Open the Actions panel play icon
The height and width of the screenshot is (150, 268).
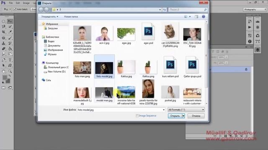[250, 27]
